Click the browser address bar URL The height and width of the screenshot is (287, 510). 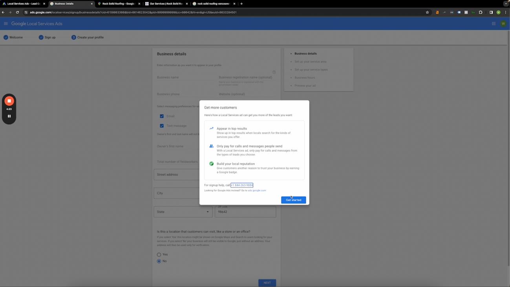pyautogui.click(x=133, y=12)
